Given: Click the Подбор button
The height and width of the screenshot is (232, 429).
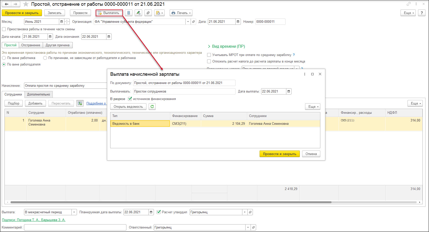Looking at the screenshot, I should [13, 103].
